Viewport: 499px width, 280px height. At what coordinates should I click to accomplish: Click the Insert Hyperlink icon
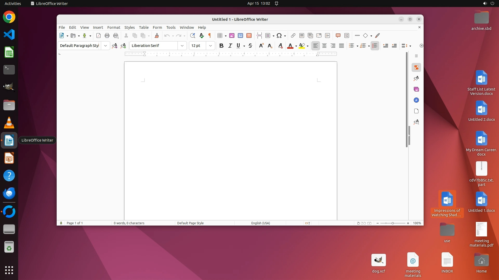click(x=293, y=36)
